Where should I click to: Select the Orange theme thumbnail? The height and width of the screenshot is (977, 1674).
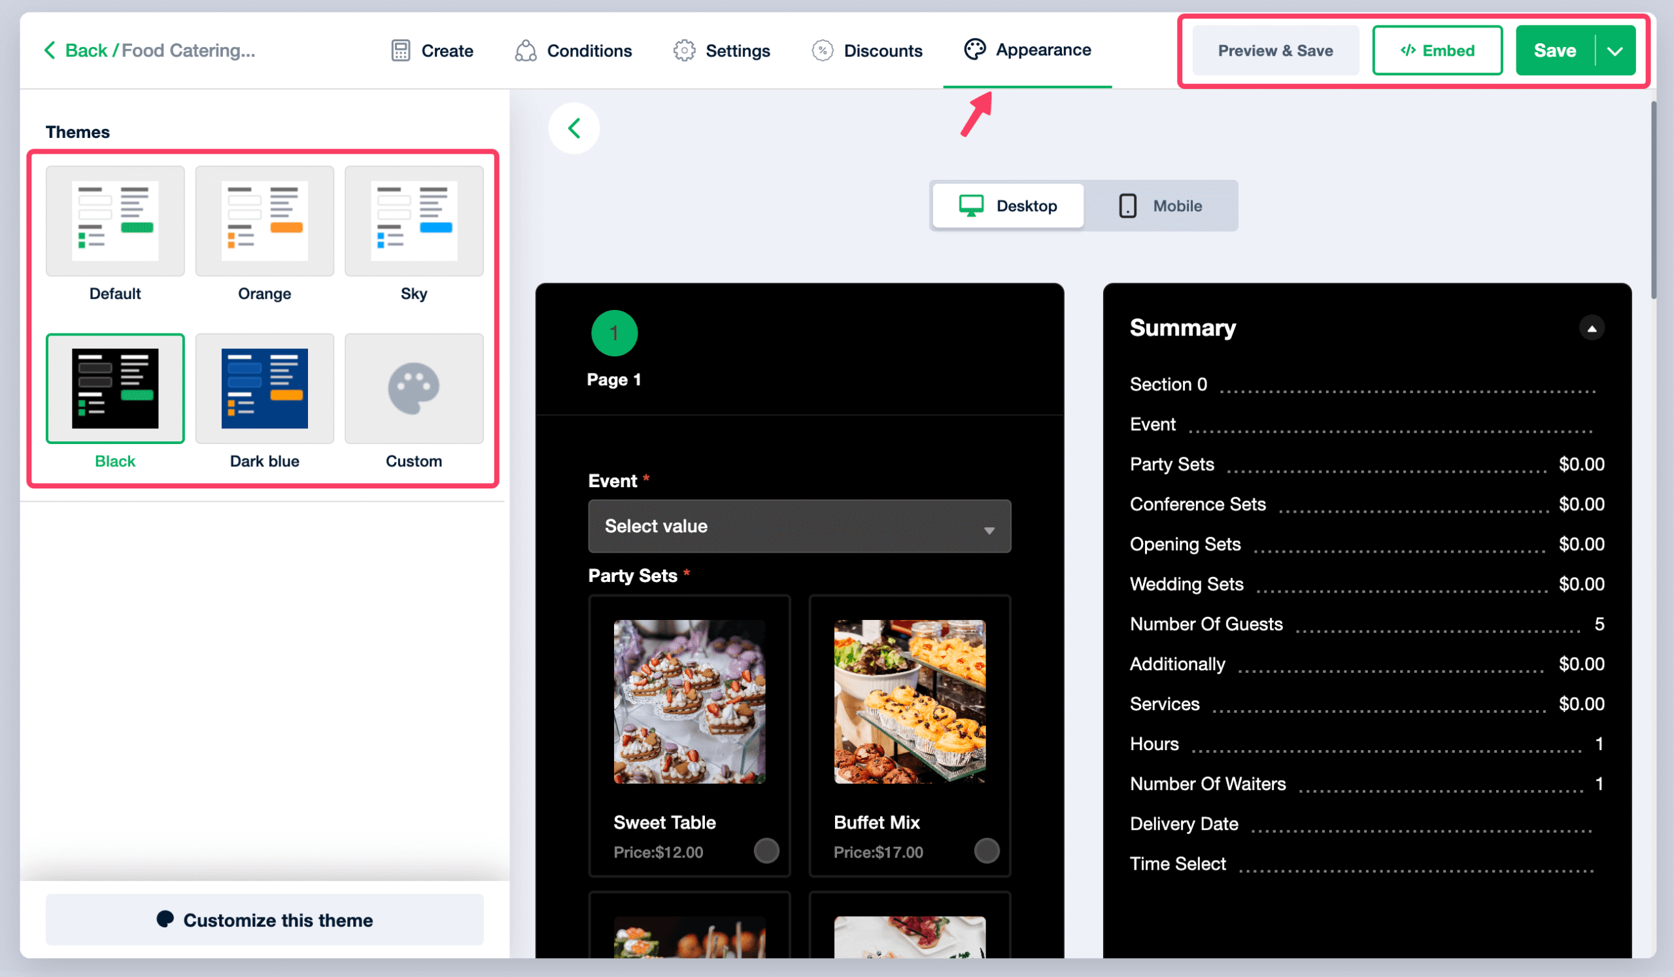pyautogui.click(x=264, y=220)
